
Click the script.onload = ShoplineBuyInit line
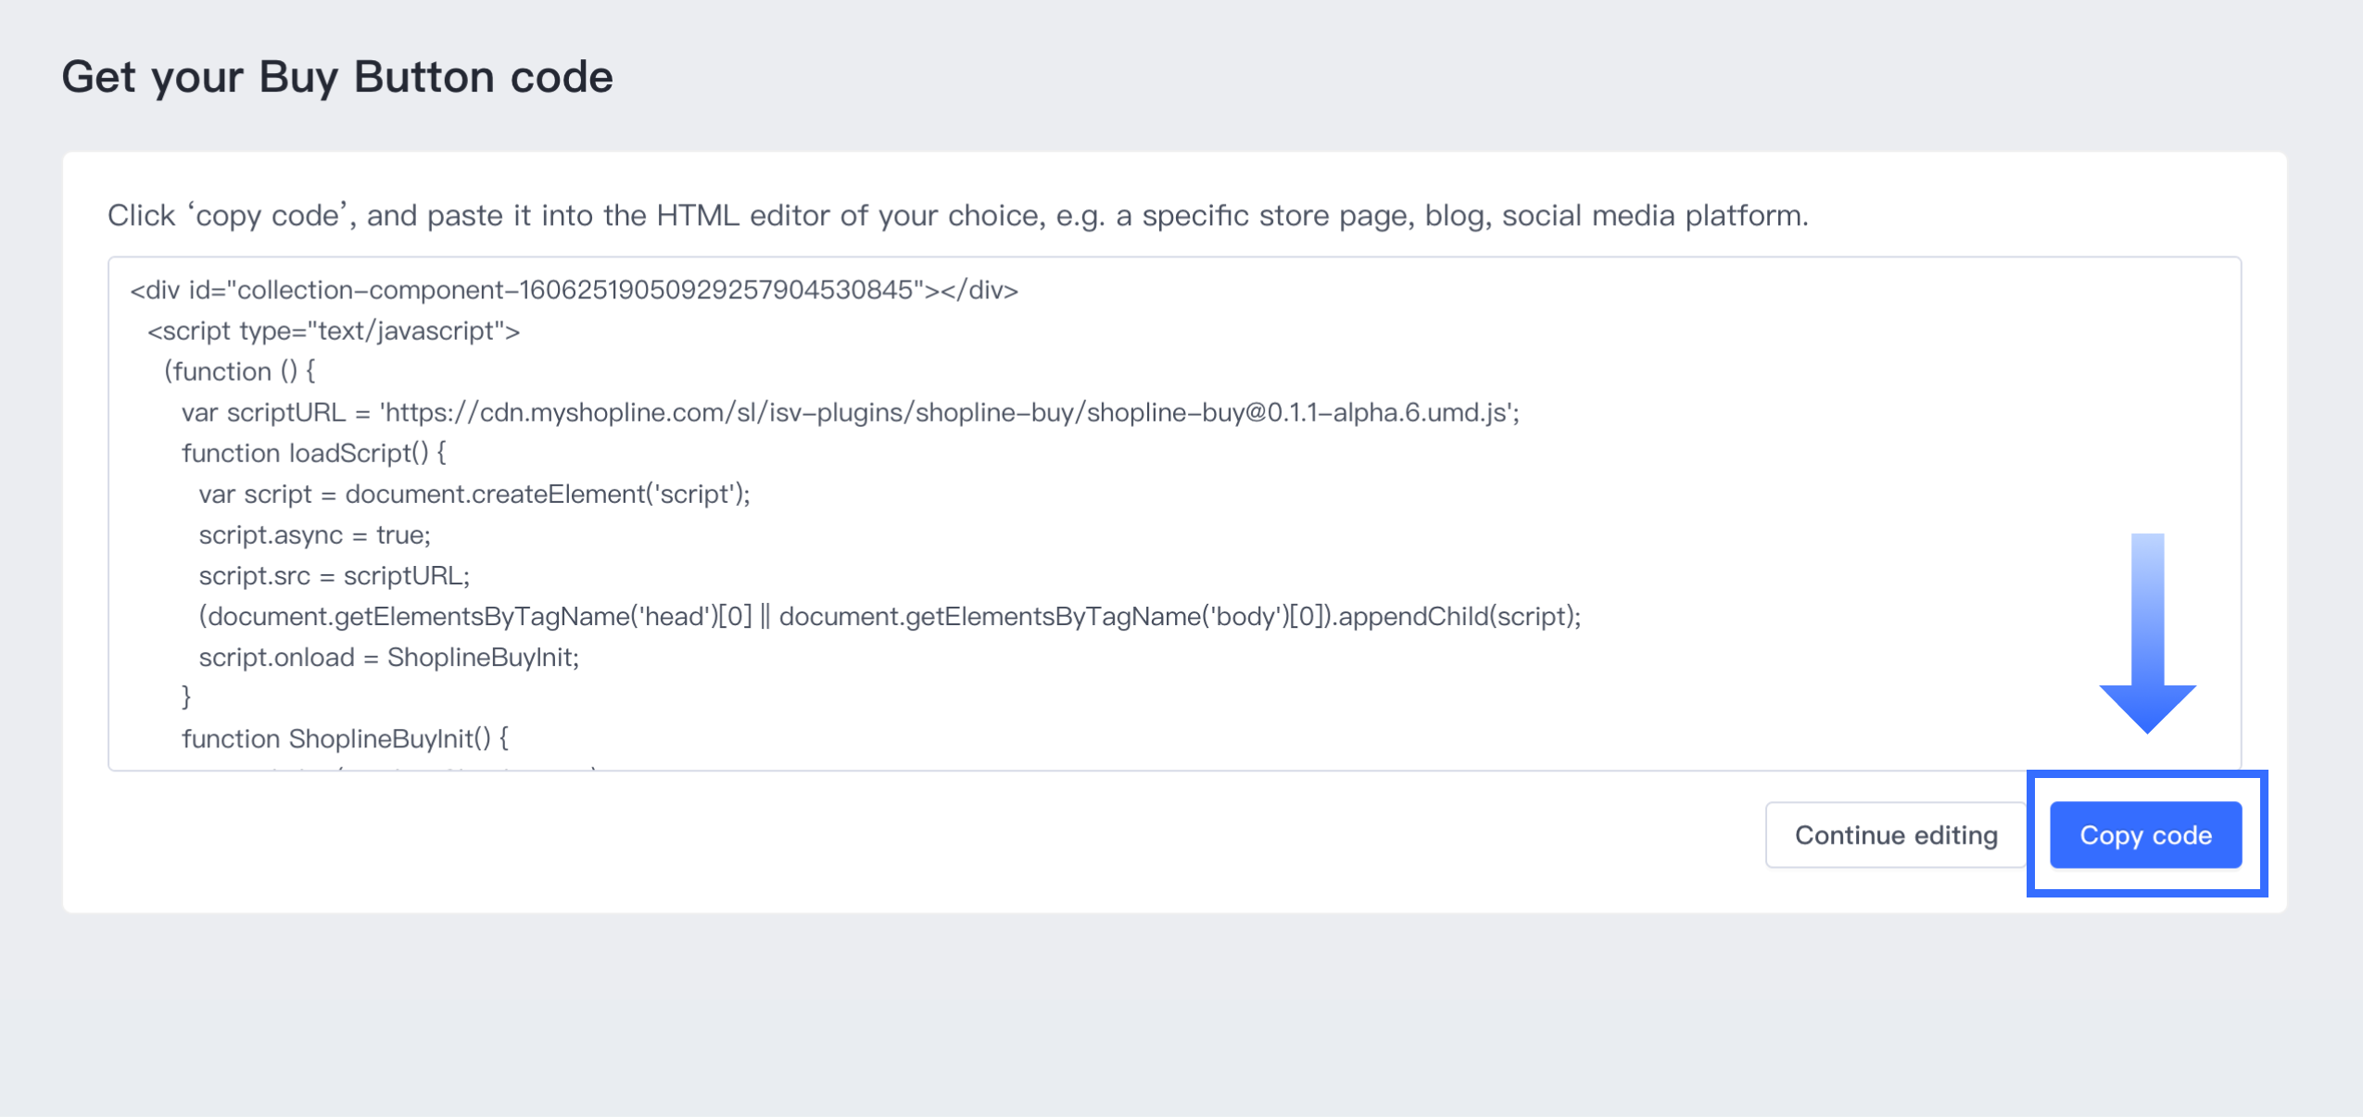388,658
